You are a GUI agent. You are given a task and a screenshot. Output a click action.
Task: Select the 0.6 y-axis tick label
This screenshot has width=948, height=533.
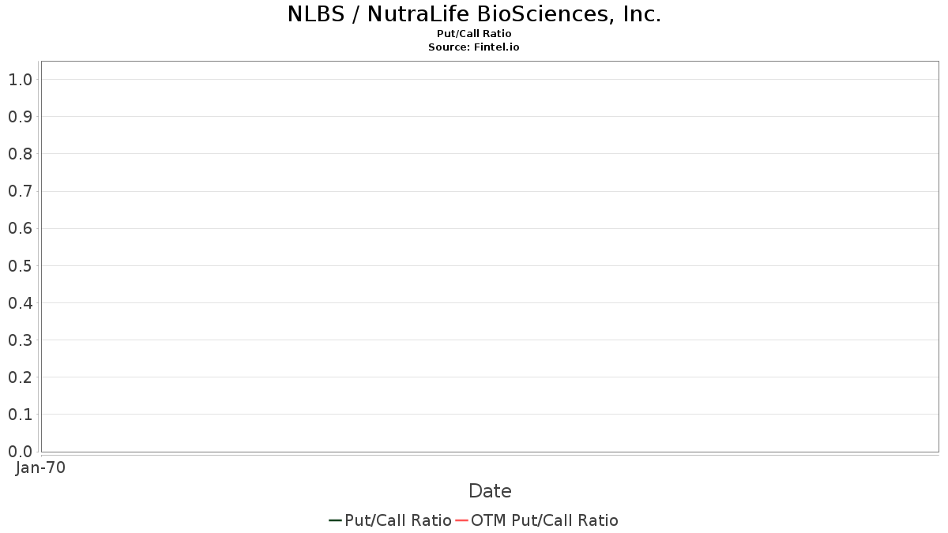point(20,229)
